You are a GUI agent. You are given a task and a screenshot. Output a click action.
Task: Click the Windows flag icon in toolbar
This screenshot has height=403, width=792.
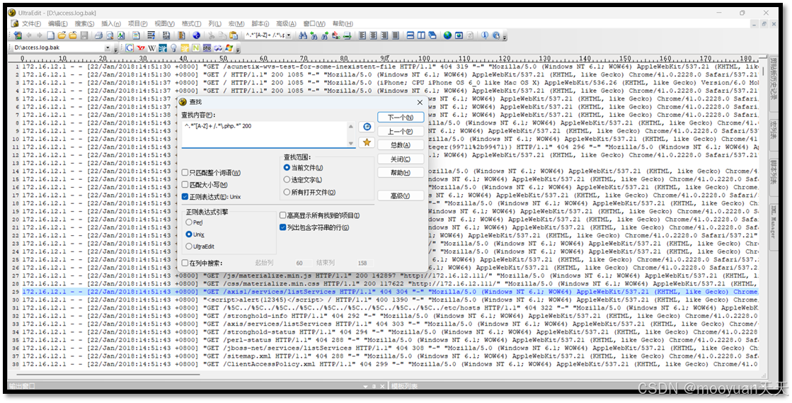click(229, 48)
